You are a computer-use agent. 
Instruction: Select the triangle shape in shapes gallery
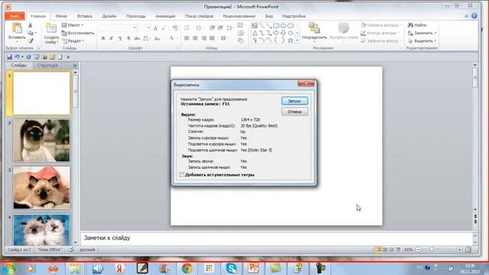coord(254,33)
